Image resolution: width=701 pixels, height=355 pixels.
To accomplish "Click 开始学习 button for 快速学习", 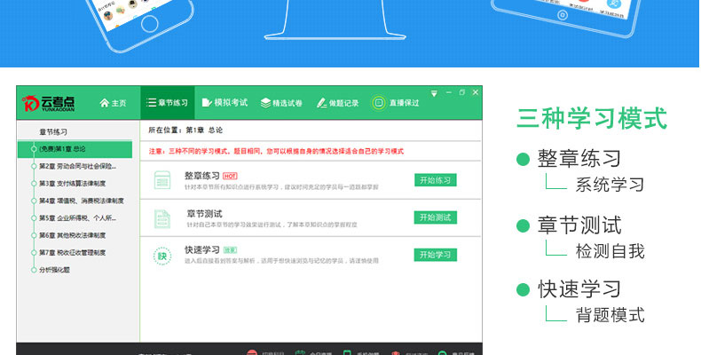I will point(436,255).
